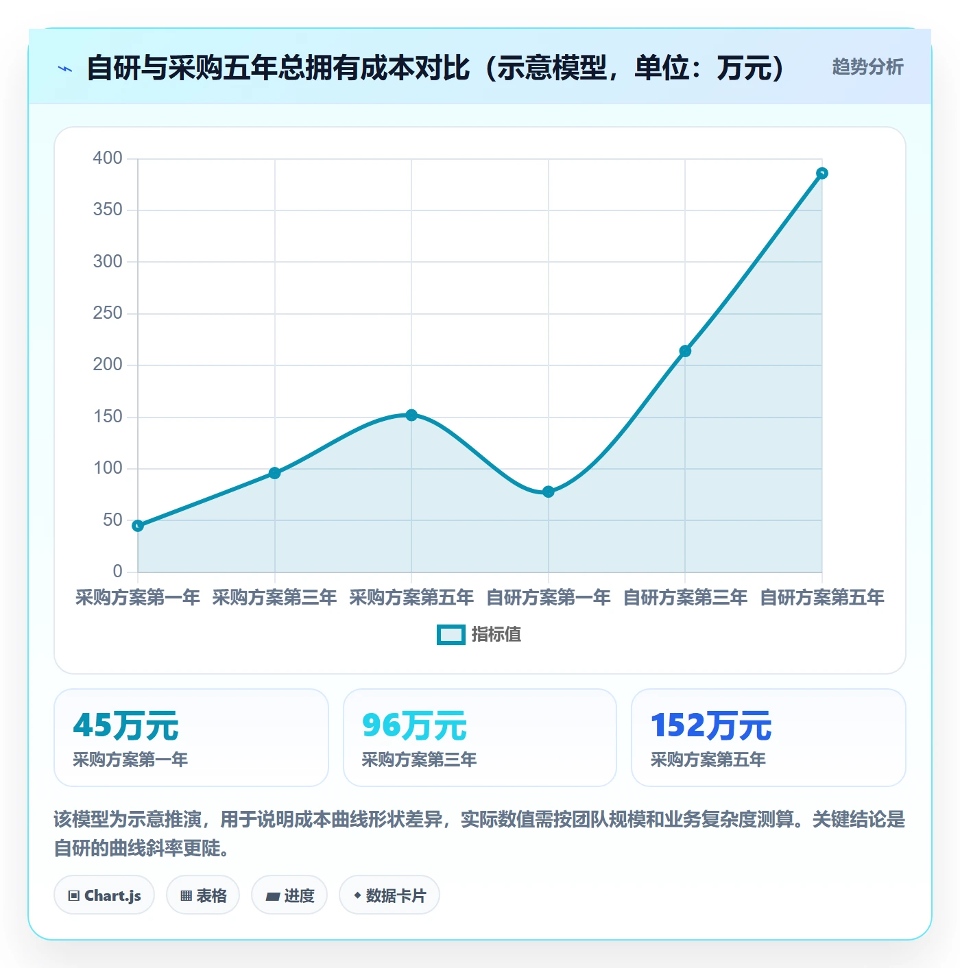Click the y-axis value 100

(x=108, y=468)
